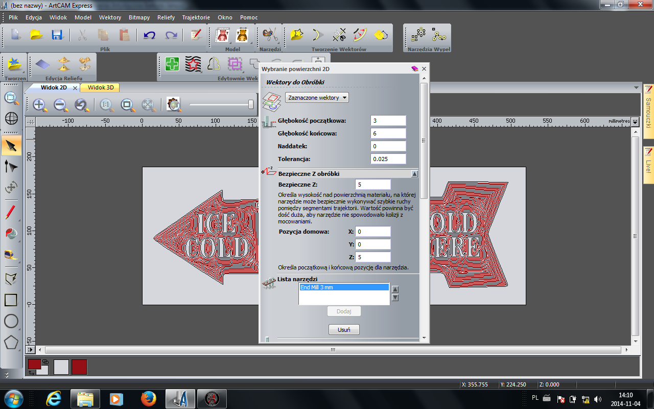Click the star folder icon in Tworzenie Wektorów

click(297, 35)
